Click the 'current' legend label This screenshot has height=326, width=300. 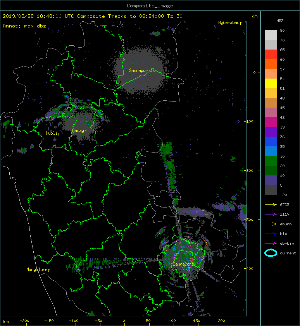(x=288, y=253)
